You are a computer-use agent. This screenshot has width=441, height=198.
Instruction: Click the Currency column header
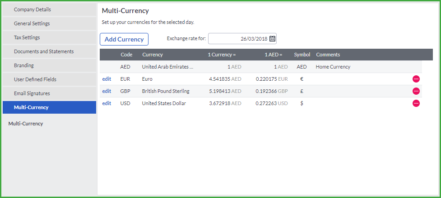[153, 55]
